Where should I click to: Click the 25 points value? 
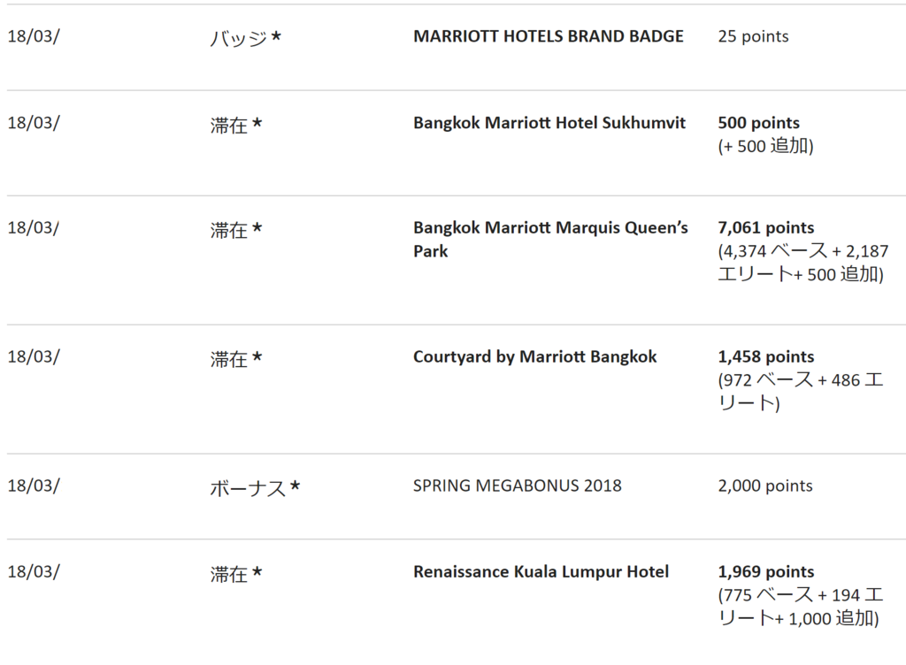753,36
